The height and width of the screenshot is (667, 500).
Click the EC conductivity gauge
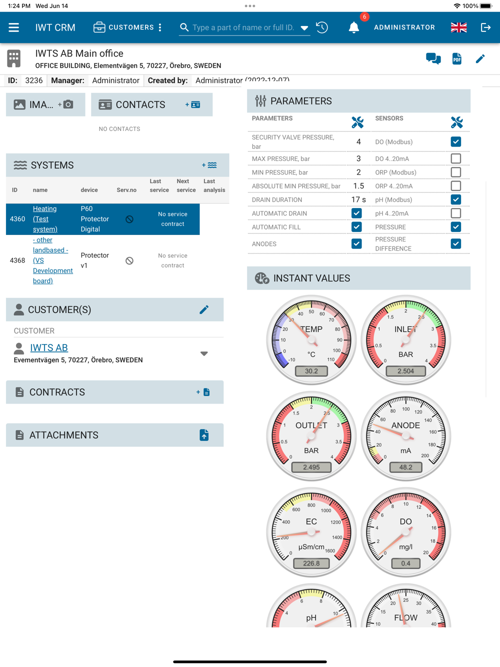(311, 531)
